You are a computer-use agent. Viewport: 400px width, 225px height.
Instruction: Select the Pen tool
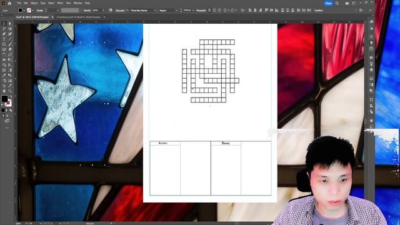[x=4, y=34]
